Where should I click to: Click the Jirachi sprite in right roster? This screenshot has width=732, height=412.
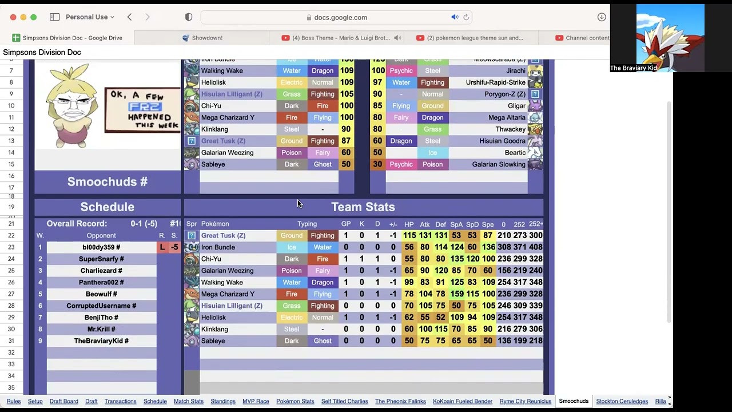pyautogui.click(x=535, y=71)
